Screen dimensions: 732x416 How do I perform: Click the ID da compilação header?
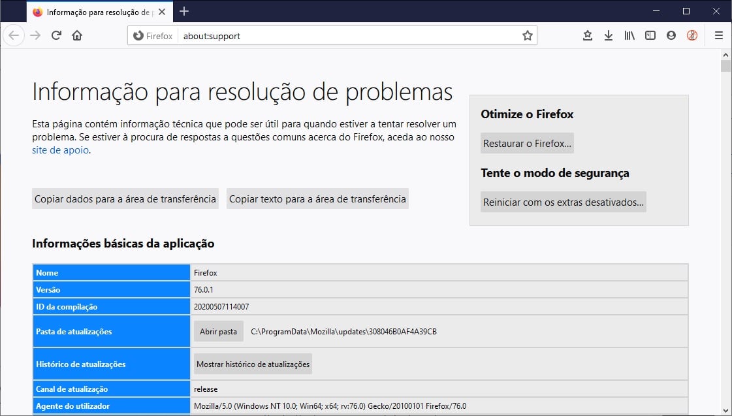coord(112,307)
